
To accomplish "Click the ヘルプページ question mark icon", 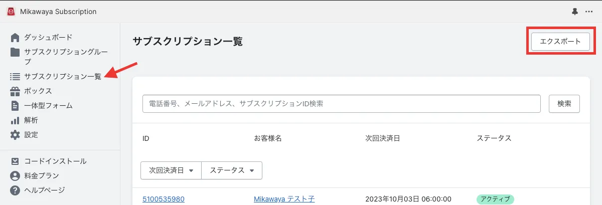I will coord(15,190).
